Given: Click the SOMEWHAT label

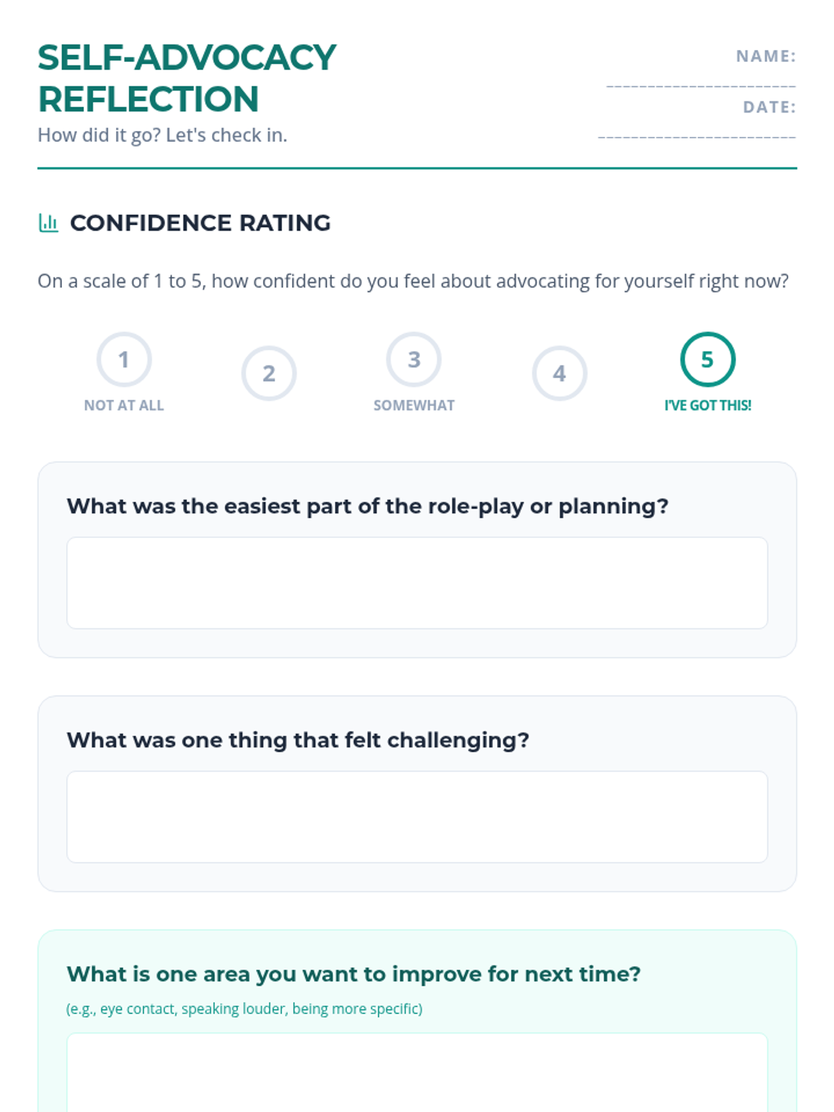Looking at the screenshot, I should click(x=414, y=405).
